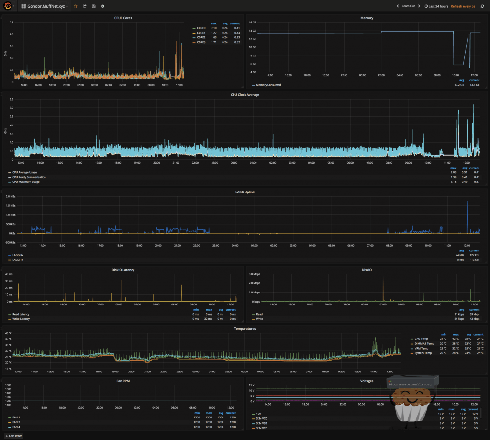Open dashboard settings gear icon
Screen dimensions: 490x440
click(103, 6)
